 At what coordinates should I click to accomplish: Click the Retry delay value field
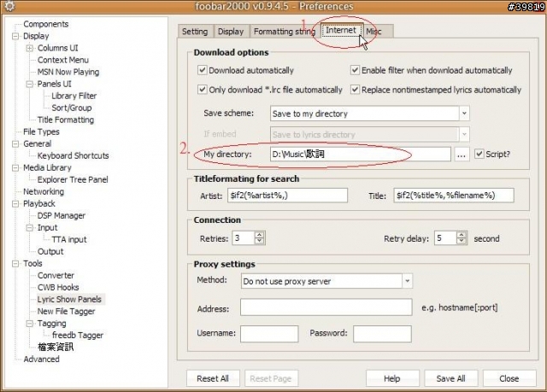click(445, 238)
